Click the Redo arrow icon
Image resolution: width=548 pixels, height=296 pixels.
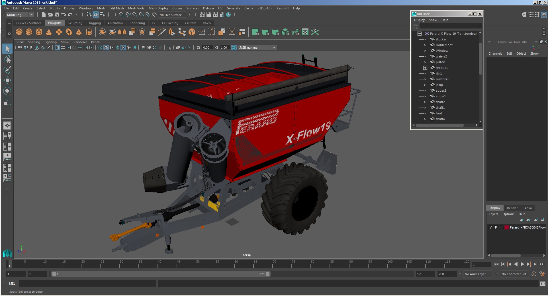tap(70, 15)
